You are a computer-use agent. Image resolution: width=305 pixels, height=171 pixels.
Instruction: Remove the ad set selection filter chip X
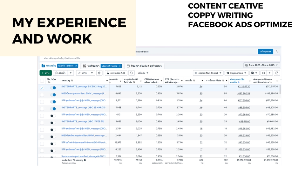(119, 66)
